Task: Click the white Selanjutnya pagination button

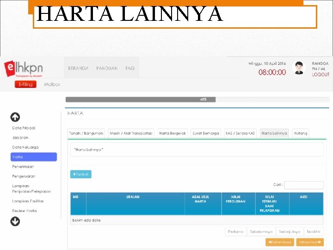Action: [290, 232]
